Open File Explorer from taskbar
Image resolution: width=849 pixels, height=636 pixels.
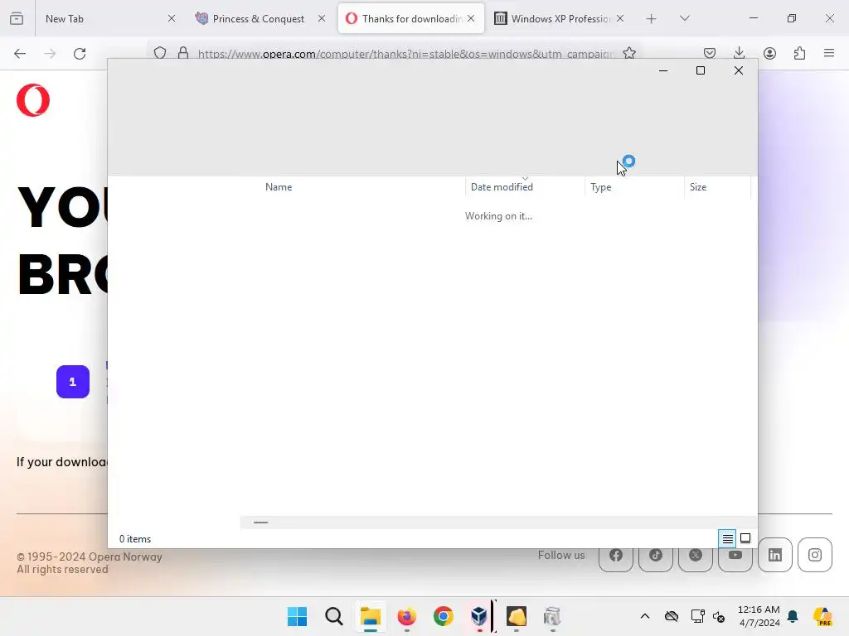[371, 616]
